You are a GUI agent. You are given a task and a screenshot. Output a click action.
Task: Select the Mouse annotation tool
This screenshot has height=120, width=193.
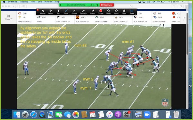click(x=43, y=12)
